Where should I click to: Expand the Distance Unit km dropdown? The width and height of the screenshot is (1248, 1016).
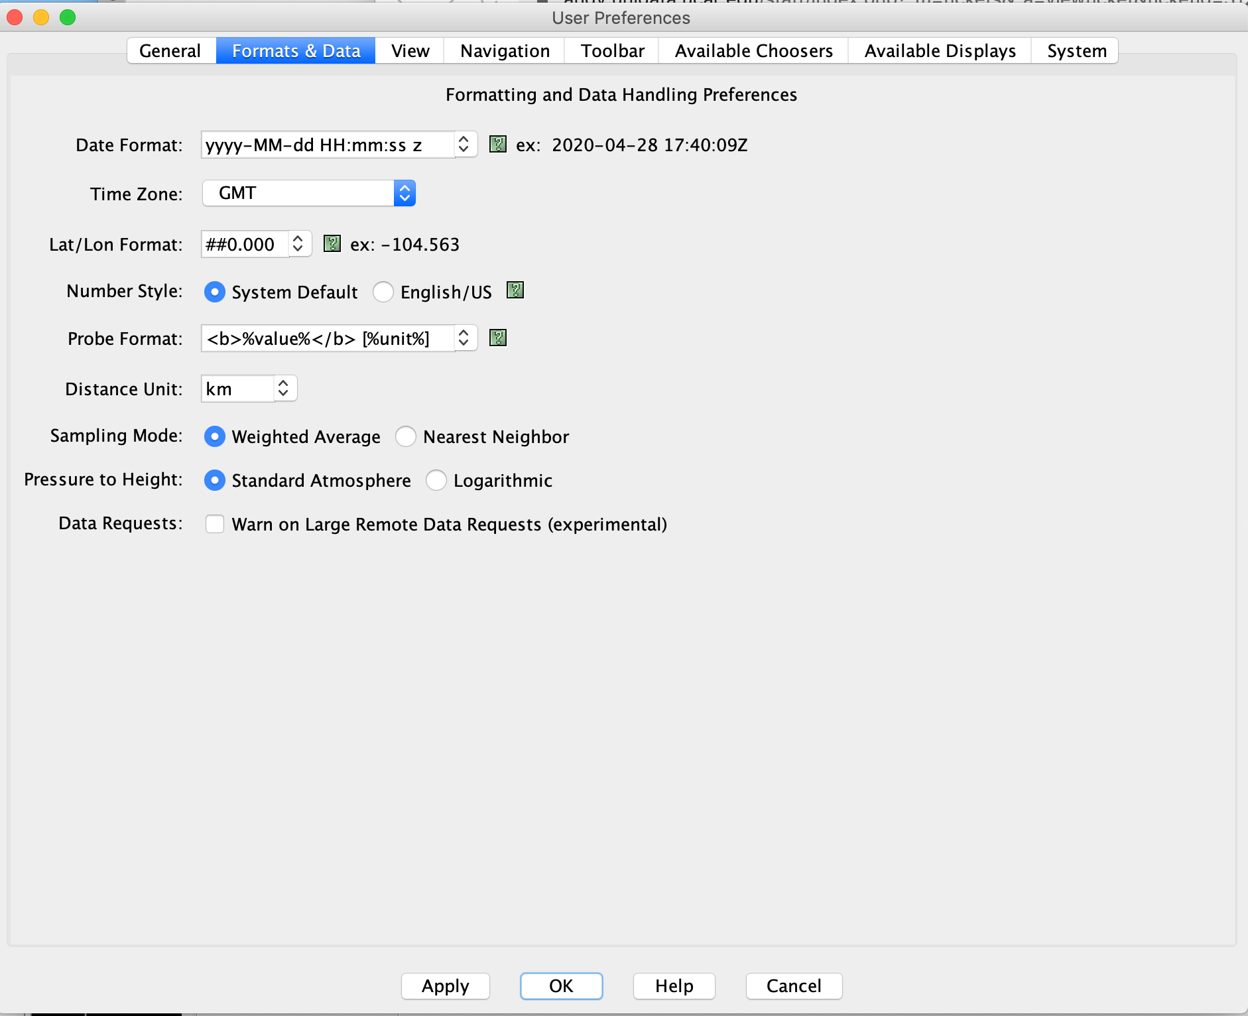284,389
